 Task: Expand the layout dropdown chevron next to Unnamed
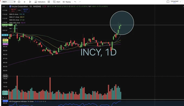180,2
